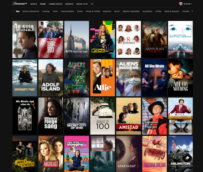This screenshot has width=203, height=172.
Task: Open An Englishman in New York poster
Action: [x=155, y=116]
